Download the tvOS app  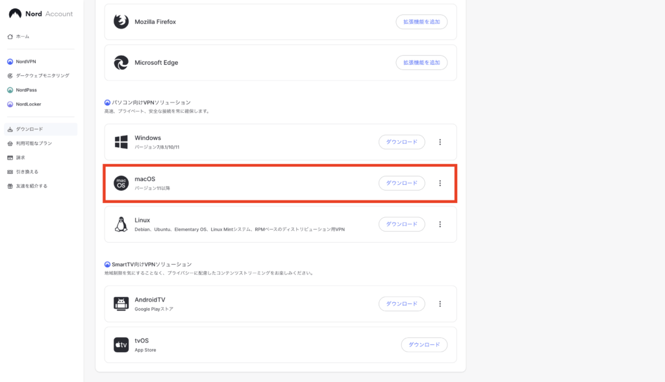click(x=424, y=345)
